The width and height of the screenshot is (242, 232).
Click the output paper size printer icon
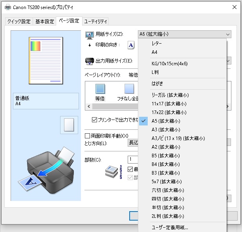click(89, 61)
